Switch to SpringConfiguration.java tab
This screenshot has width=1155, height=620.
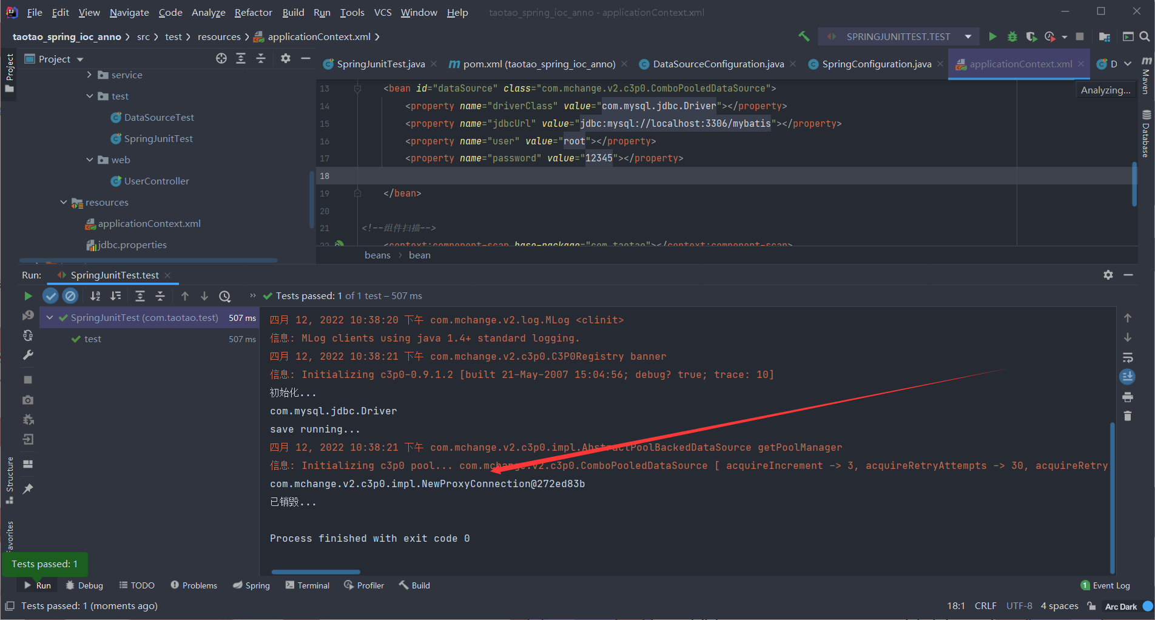877,64
